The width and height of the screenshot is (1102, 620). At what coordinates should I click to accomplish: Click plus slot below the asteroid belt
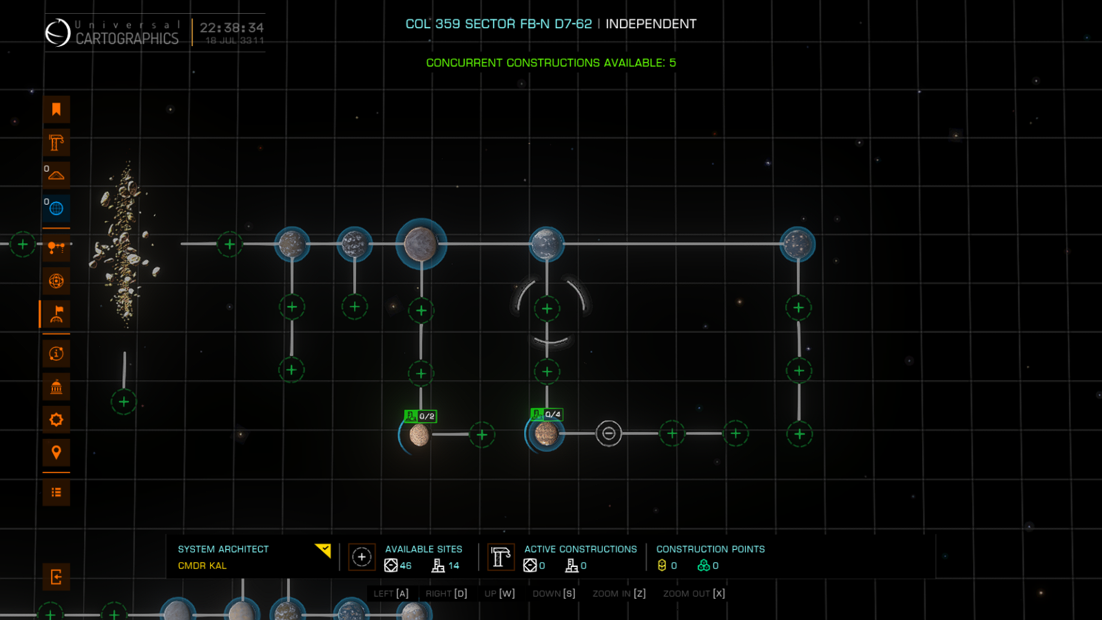[x=124, y=402]
